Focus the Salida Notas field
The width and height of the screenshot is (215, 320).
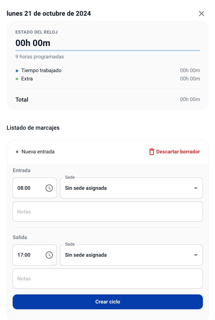107,279
